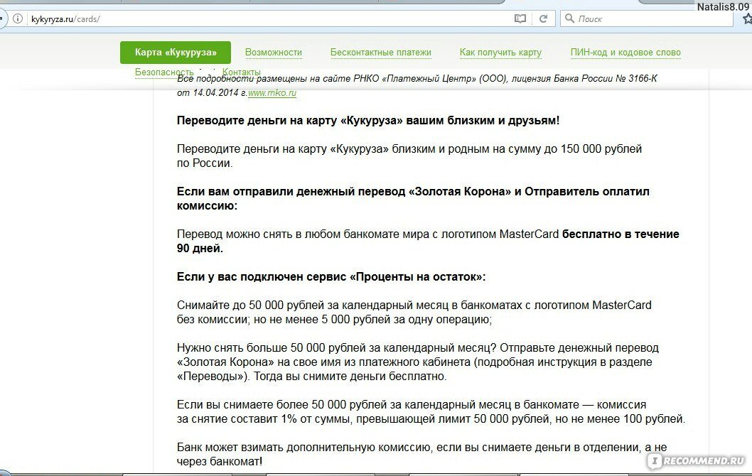Go to Бесконтактные платежи section
752x476 pixels.
click(381, 53)
